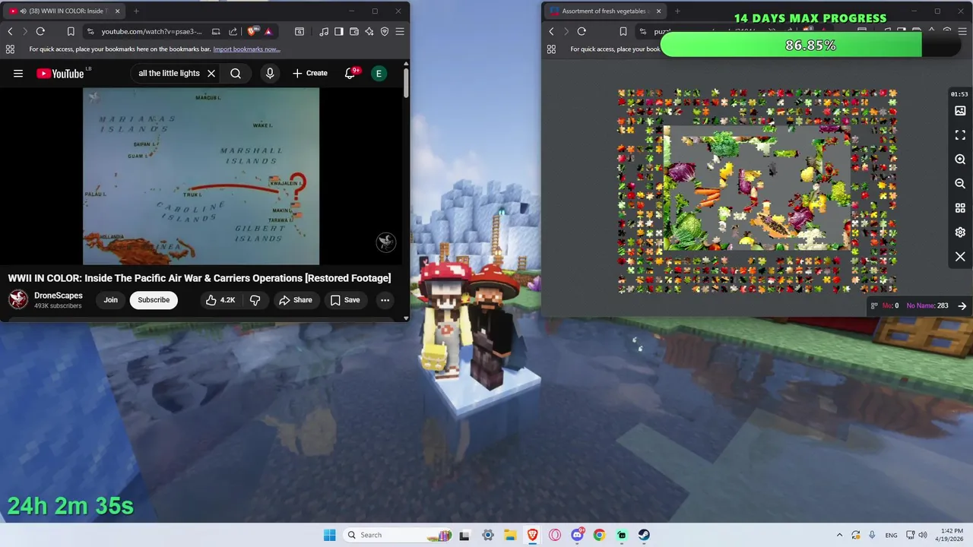The image size is (973, 547).
Task: Arrange puzzle pieces with grid icon
Action: point(960,208)
